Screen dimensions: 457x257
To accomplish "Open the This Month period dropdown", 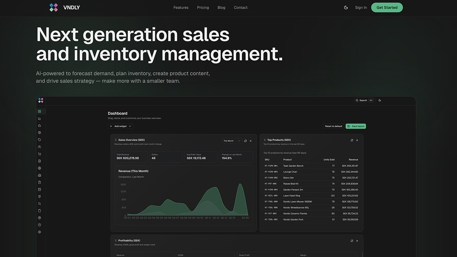I will coord(231,141).
